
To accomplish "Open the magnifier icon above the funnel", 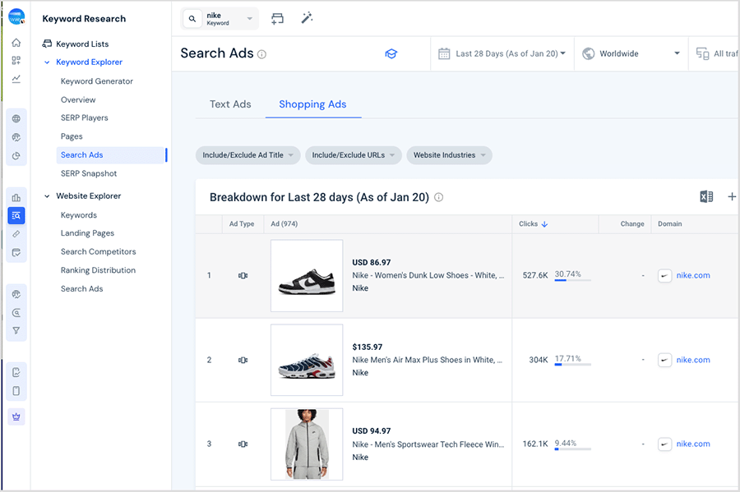I will (x=16, y=313).
